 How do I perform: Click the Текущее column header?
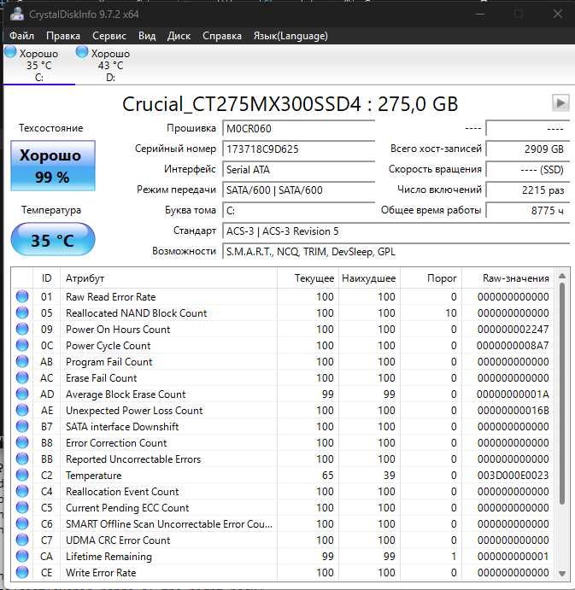pyautogui.click(x=308, y=278)
